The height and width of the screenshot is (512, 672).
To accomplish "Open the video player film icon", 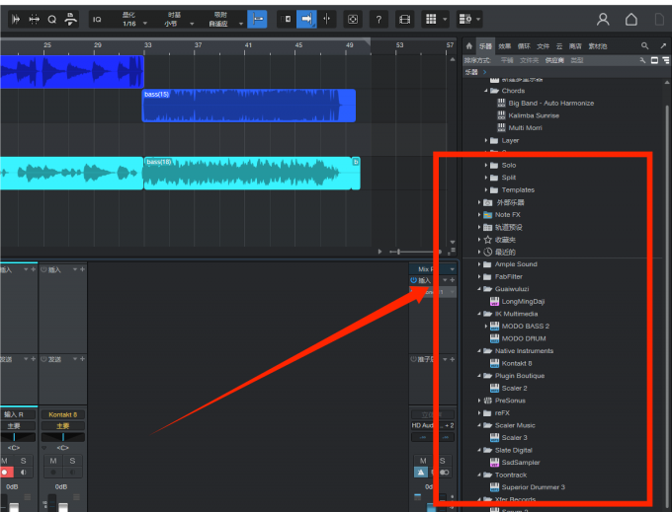I will [x=405, y=19].
